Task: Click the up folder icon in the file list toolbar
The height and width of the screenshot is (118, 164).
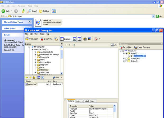Action: click(x=34, y=78)
